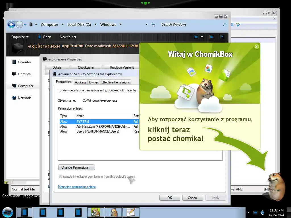
Task: Click the Apply button
Action: click(216, 198)
